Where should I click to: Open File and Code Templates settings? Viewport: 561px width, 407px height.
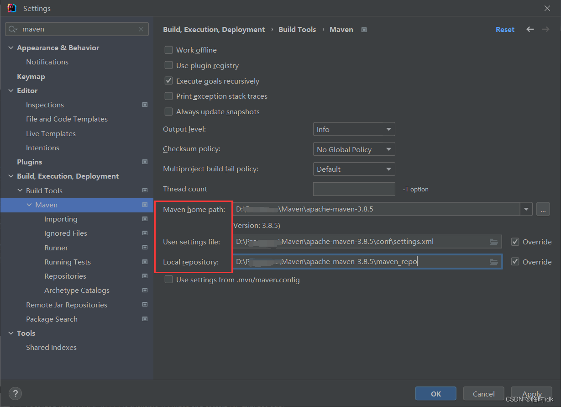click(x=67, y=119)
